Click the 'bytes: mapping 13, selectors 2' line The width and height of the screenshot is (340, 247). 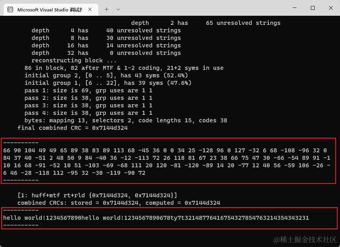(126, 120)
